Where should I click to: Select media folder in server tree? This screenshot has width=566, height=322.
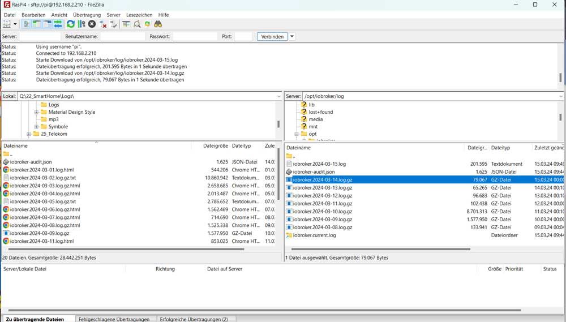315,119
